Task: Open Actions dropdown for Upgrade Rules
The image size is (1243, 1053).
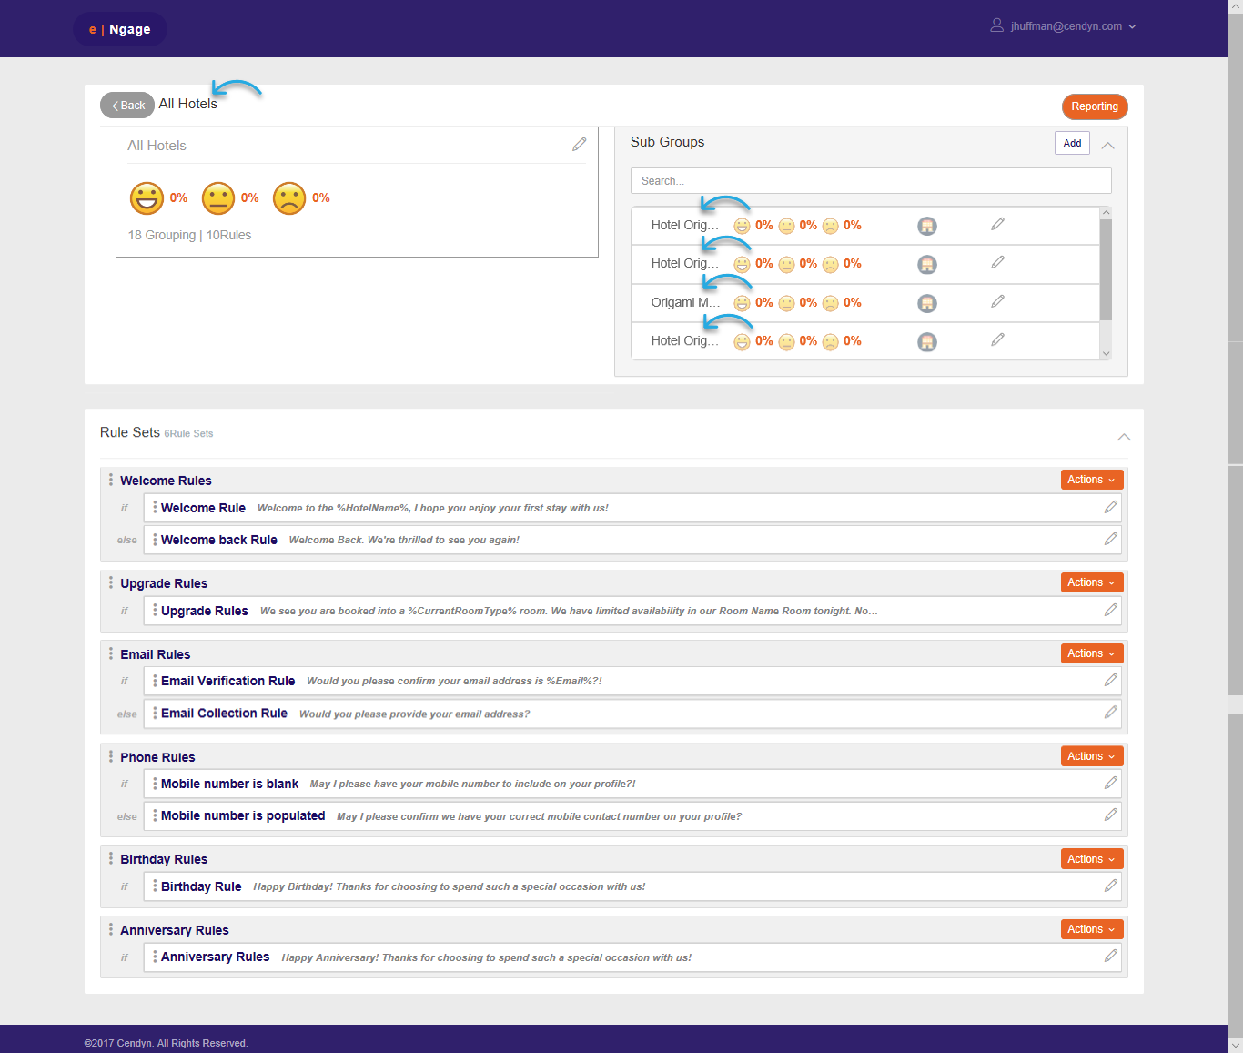Action: tap(1092, 582)
